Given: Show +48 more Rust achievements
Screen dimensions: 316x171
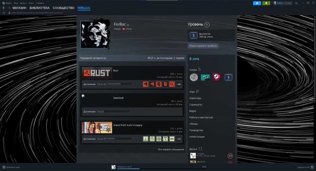Looking at the screenshot, I should click(x=179, y=84).
